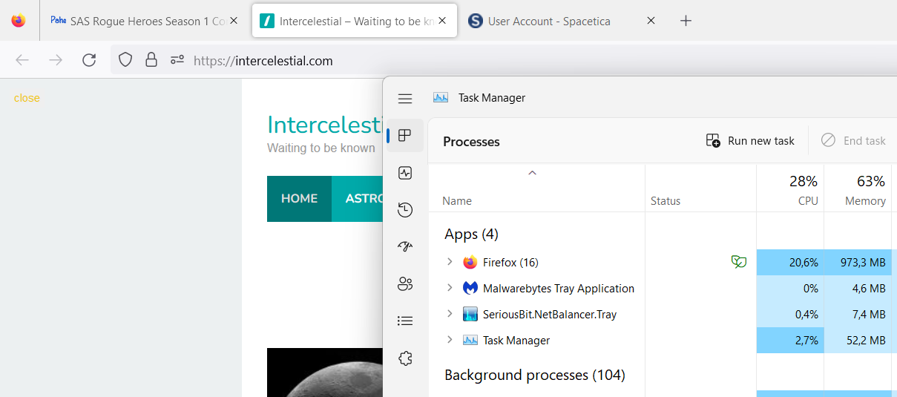The height and width of the screenshot is (397, 897).
Task: Open Services page in Task Manager sidebar
Action: (x=404, y=358)
